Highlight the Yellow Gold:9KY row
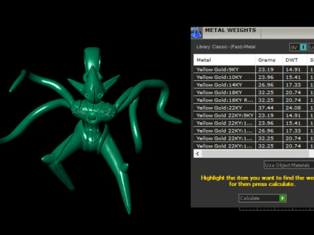The height and width of the screenshot is (235, 314). point(254,69)
